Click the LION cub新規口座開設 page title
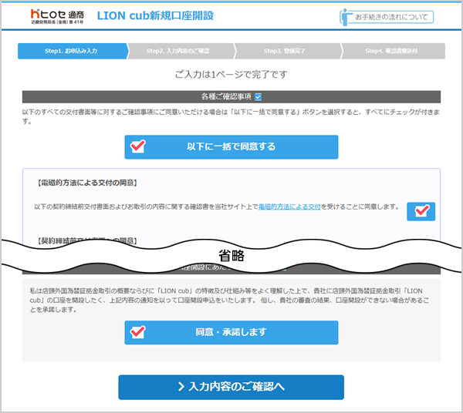Image resolution: width=463 pixels, height=413 pixels. point(155,15)
